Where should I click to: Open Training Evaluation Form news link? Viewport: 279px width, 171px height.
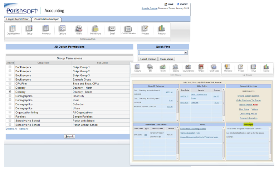(190, 133)
